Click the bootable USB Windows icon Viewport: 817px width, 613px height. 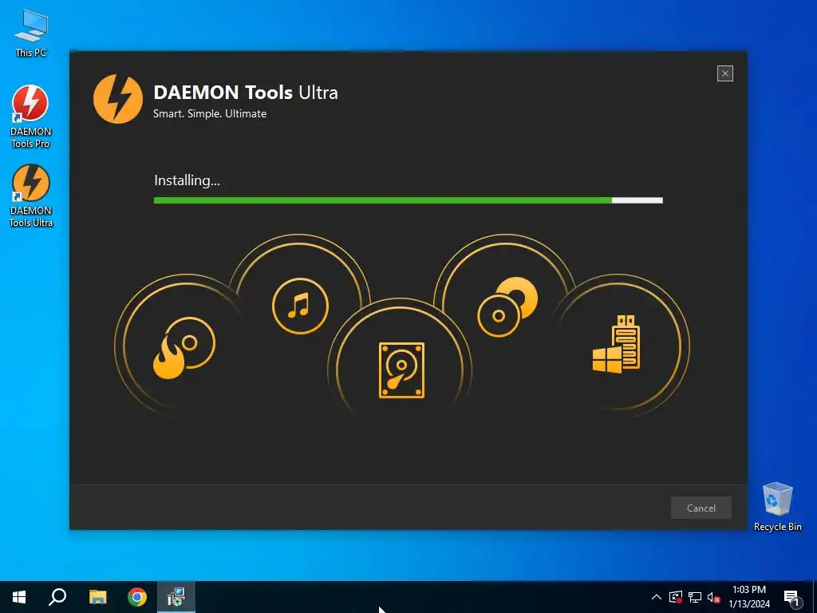coord(617,344)
